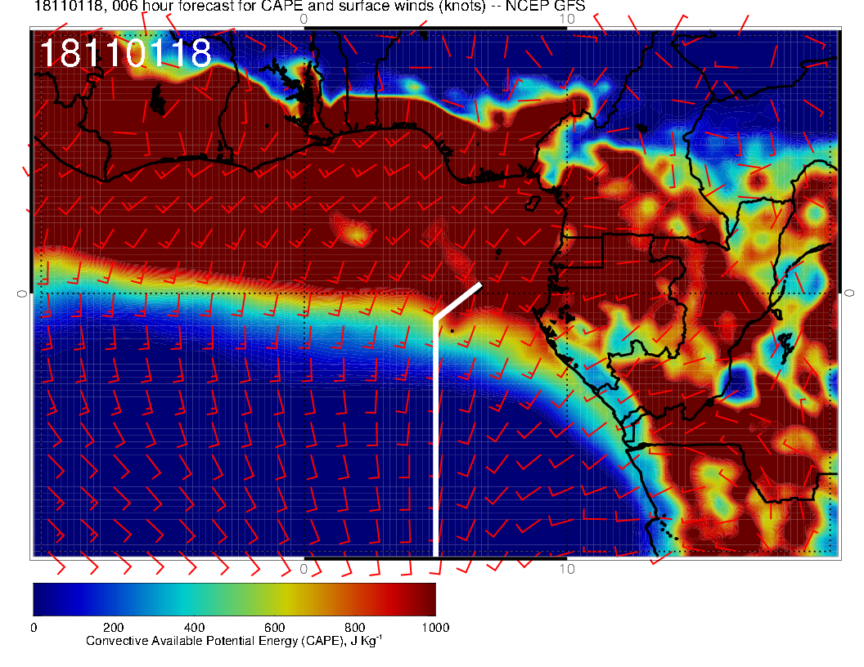Click the 200 label under the colorbar
Viewport: 864px width, 667px height.
coord(113,628)
